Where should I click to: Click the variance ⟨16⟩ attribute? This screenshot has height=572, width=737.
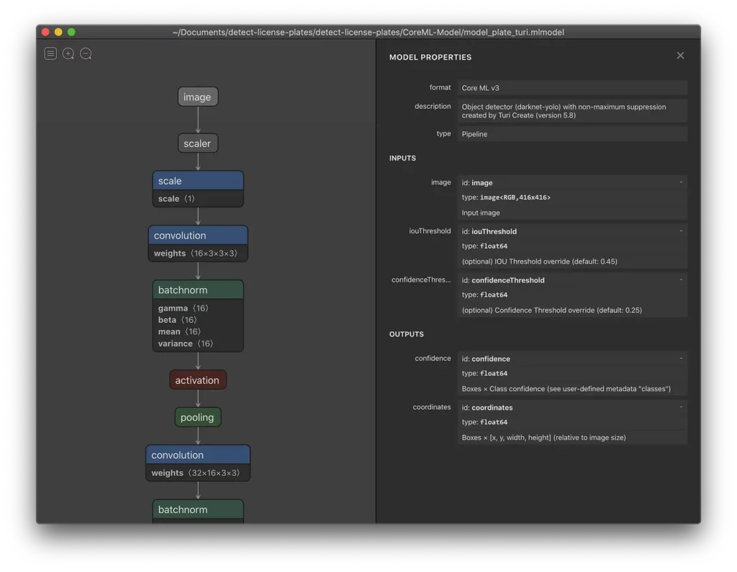point(185,344)
